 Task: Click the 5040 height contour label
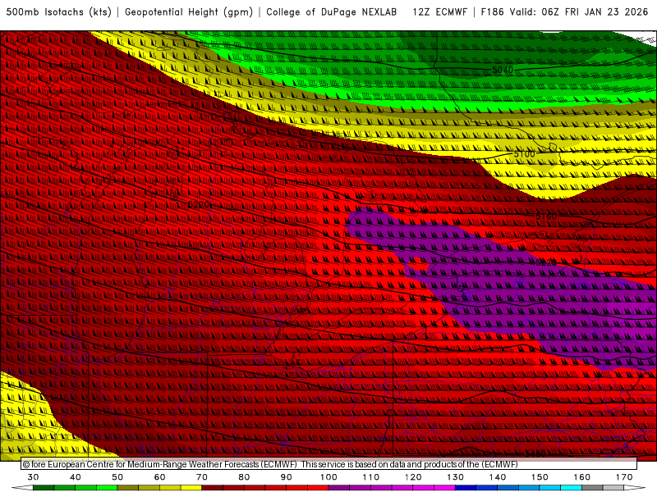click(503, 70)
